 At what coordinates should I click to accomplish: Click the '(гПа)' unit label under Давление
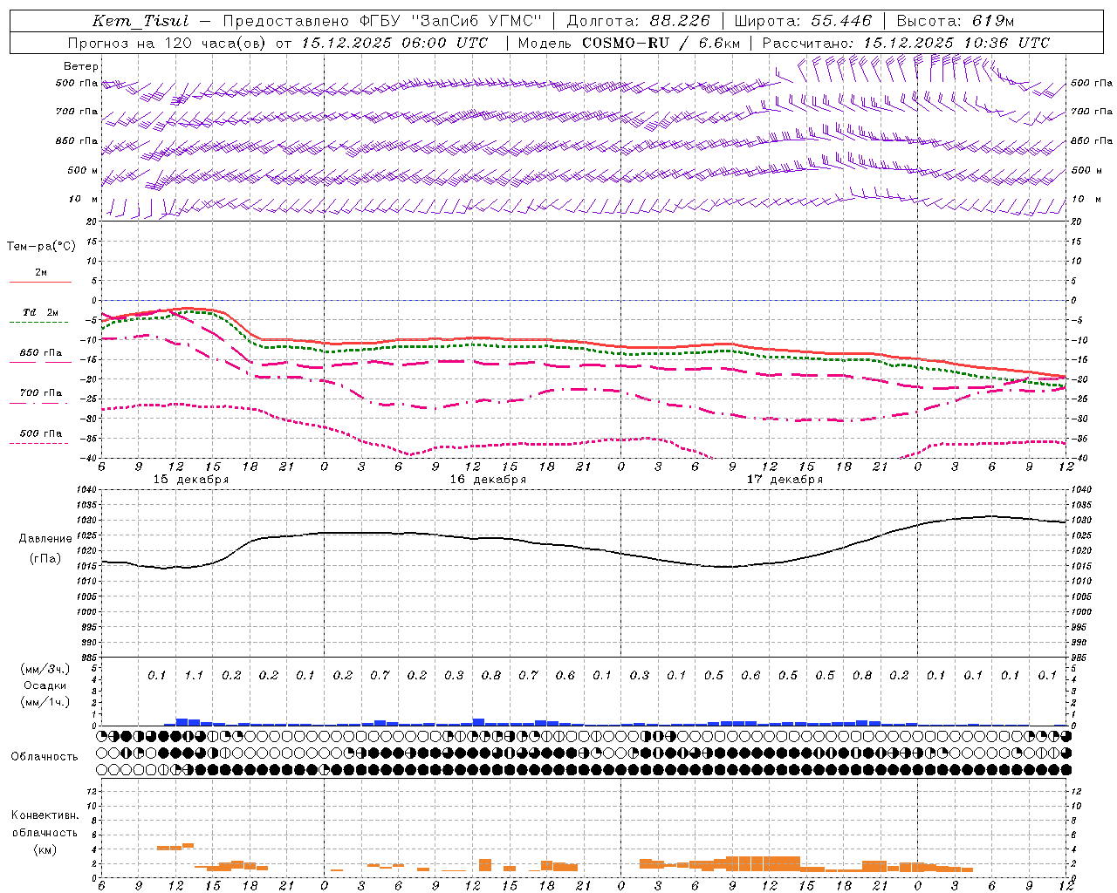coord(45,558)
